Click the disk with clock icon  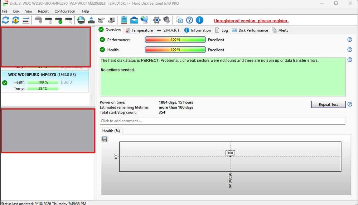(48, 20)
